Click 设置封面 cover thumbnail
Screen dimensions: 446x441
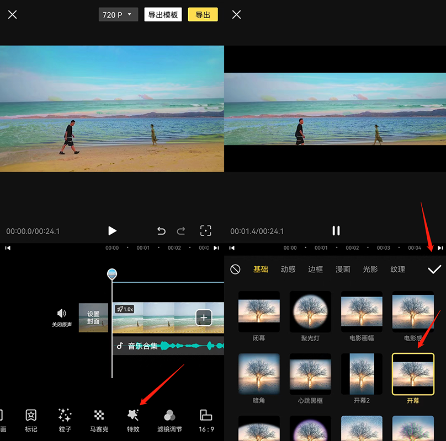[93, 318]
